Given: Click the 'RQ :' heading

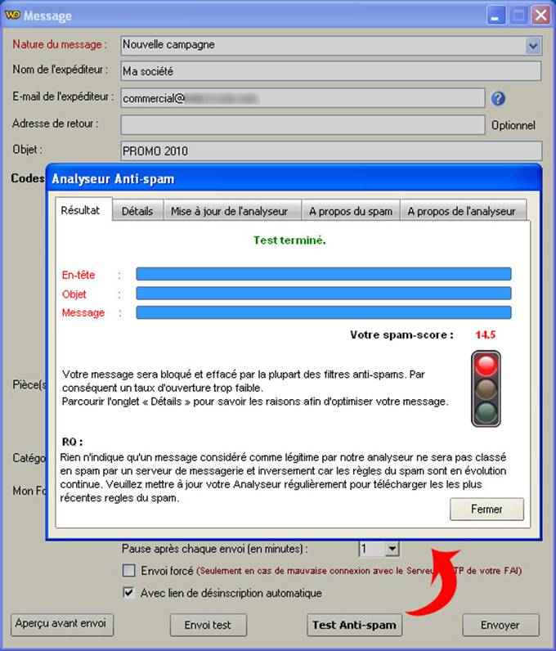Looking at the screenshot, I should pos(72,442).
